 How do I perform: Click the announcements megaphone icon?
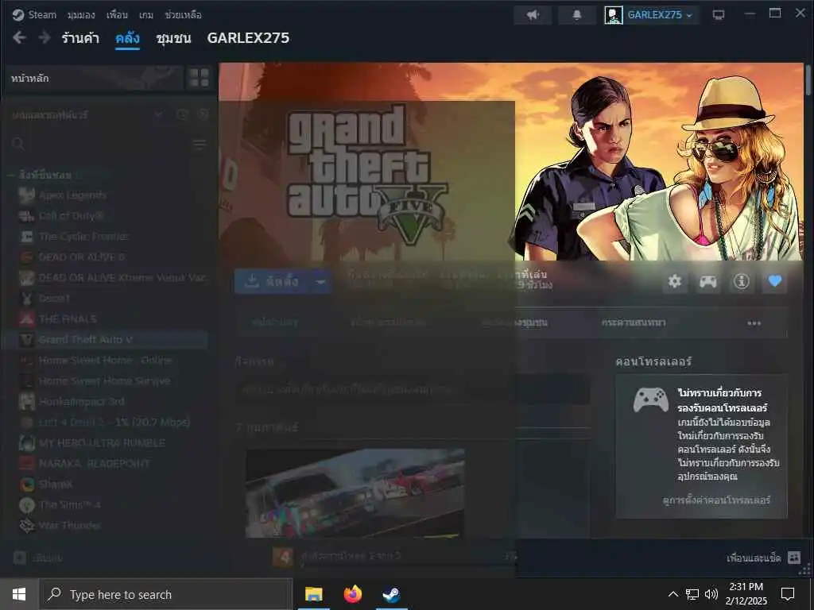click(x=533, y=15)
